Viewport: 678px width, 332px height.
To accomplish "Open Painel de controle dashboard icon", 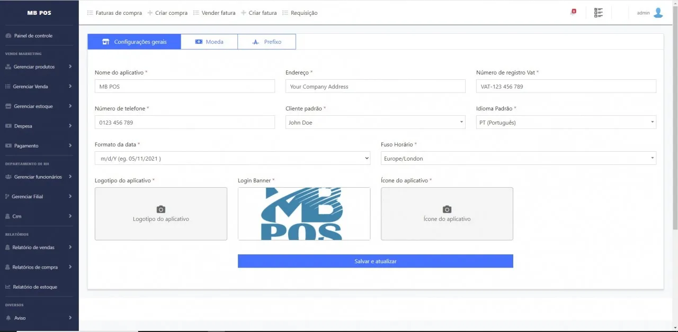I will (8, 36).
